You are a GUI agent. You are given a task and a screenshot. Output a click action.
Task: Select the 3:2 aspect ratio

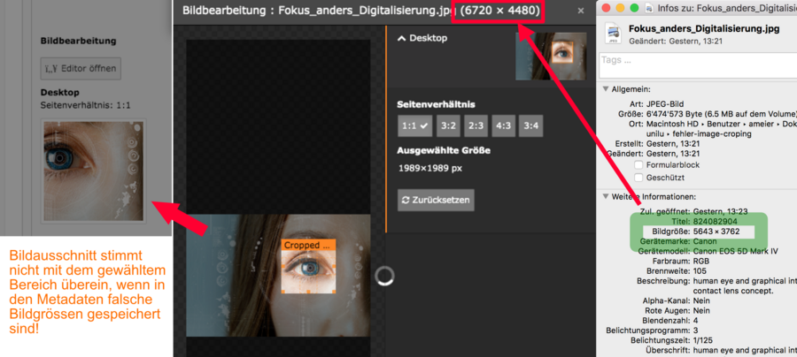click(448, 125)
